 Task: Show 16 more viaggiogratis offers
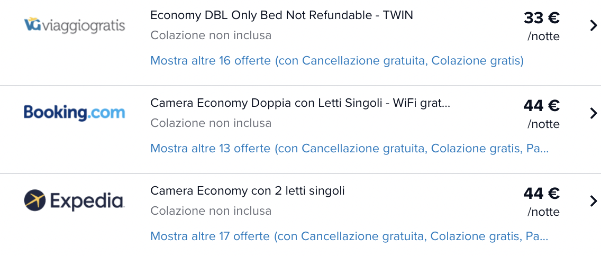[337, 60]
